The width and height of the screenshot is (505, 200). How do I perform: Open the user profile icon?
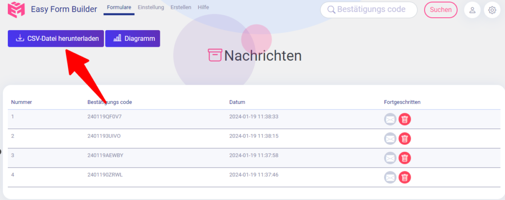(472, 10)
